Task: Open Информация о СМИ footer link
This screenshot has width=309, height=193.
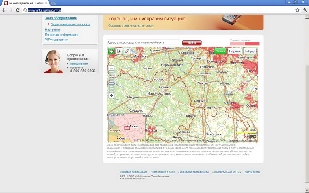Action: (163, 172)
